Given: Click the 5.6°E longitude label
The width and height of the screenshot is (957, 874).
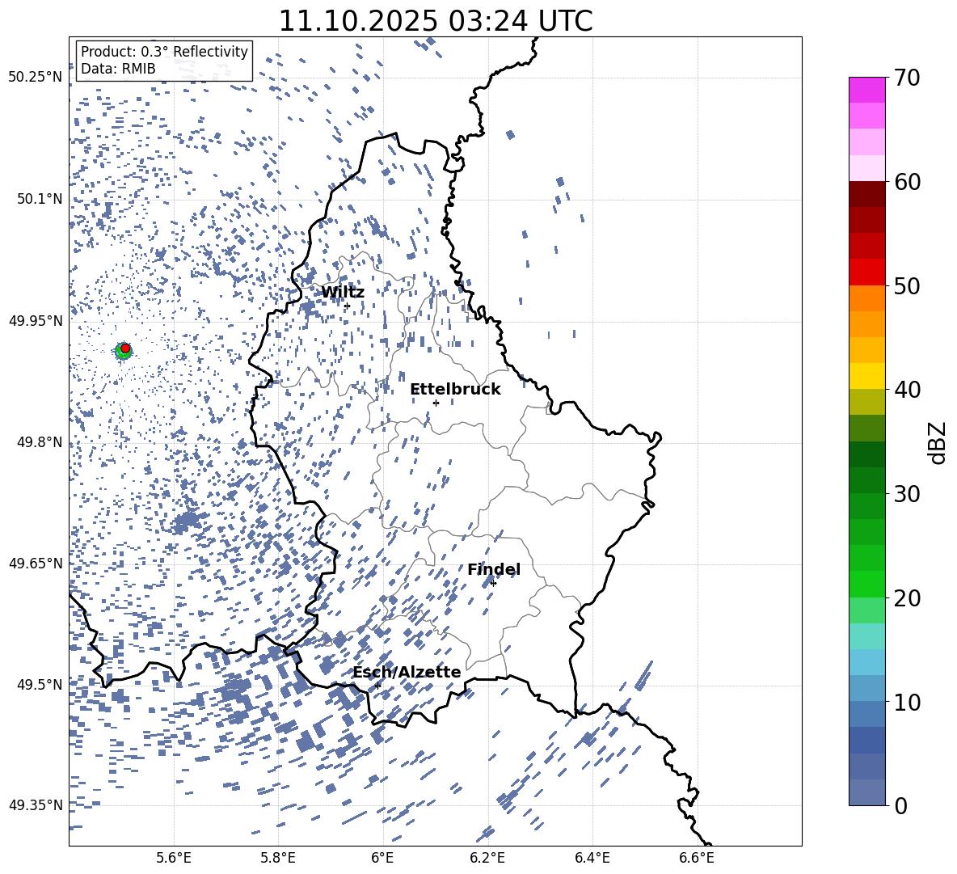Looking at the screenshot, I should (x=174, y=858).
